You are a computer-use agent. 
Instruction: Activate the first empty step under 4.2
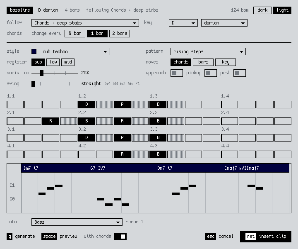87,154
